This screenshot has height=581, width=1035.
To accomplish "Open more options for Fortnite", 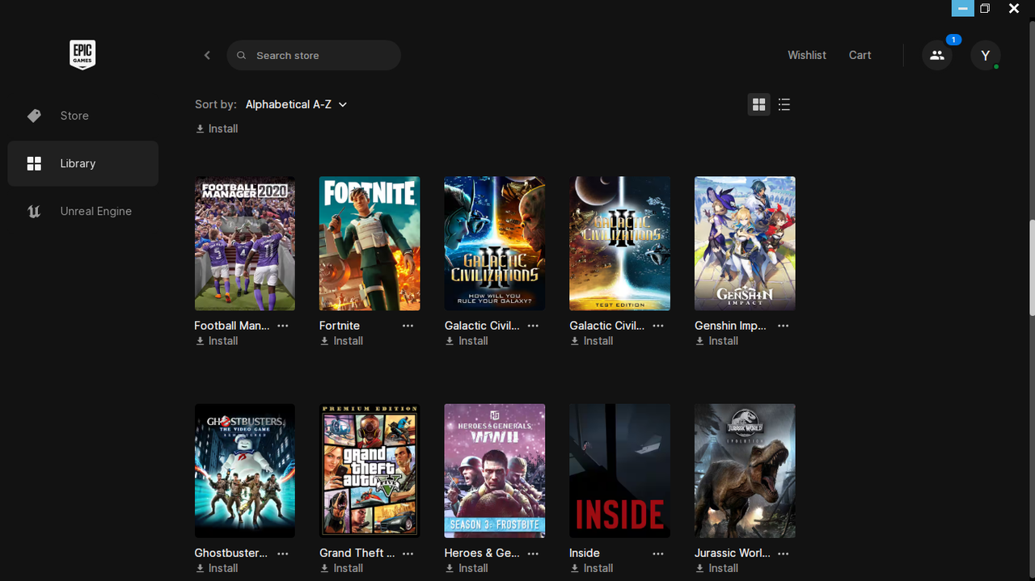I will [408, 326].
